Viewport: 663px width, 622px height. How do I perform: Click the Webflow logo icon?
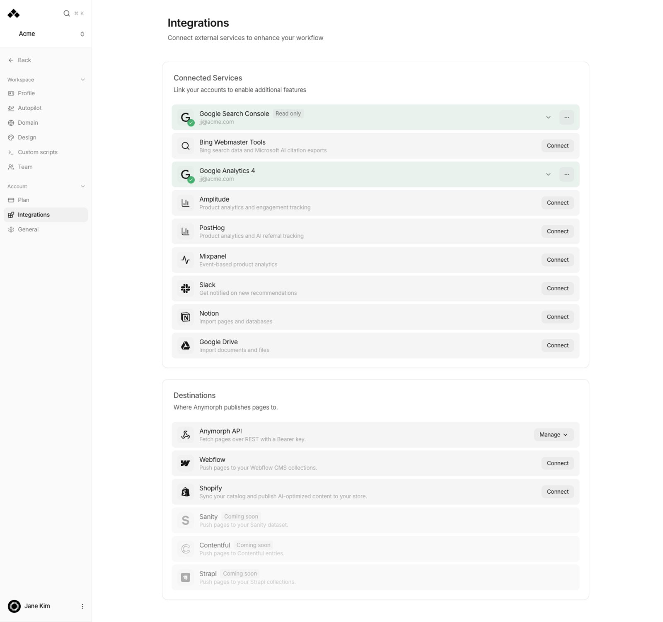(186, 463)
